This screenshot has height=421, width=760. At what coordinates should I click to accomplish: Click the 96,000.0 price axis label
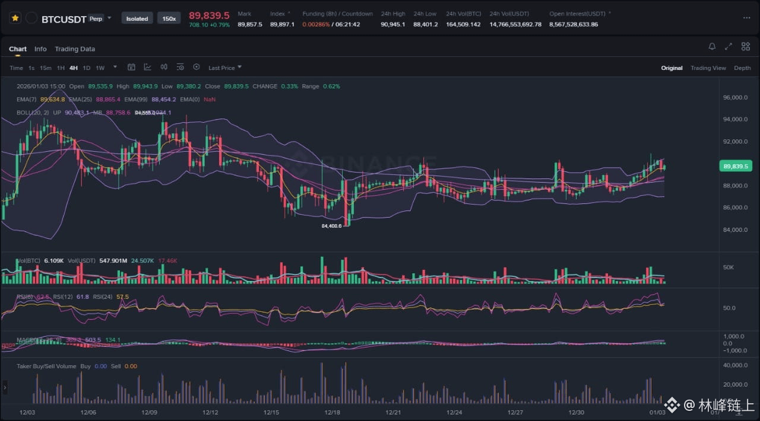pyautogui.click(x=735, y=97)
